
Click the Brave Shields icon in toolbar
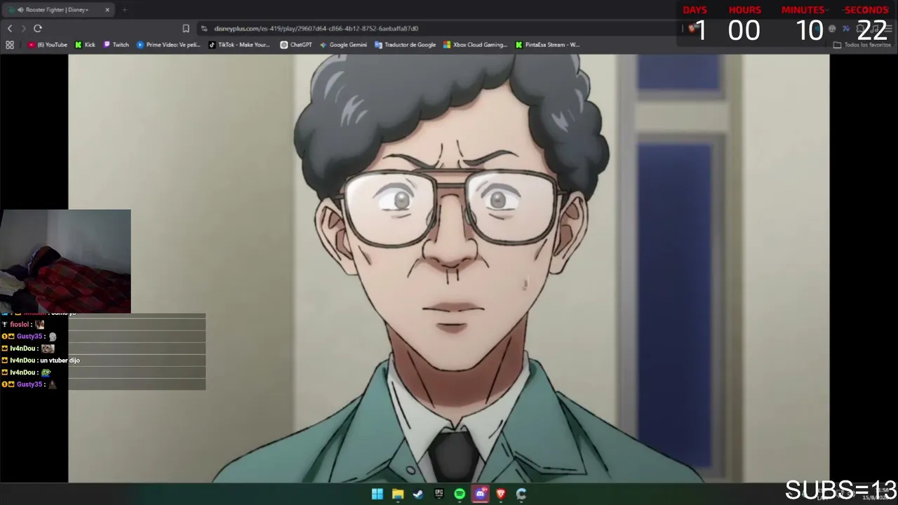point(692,28)
